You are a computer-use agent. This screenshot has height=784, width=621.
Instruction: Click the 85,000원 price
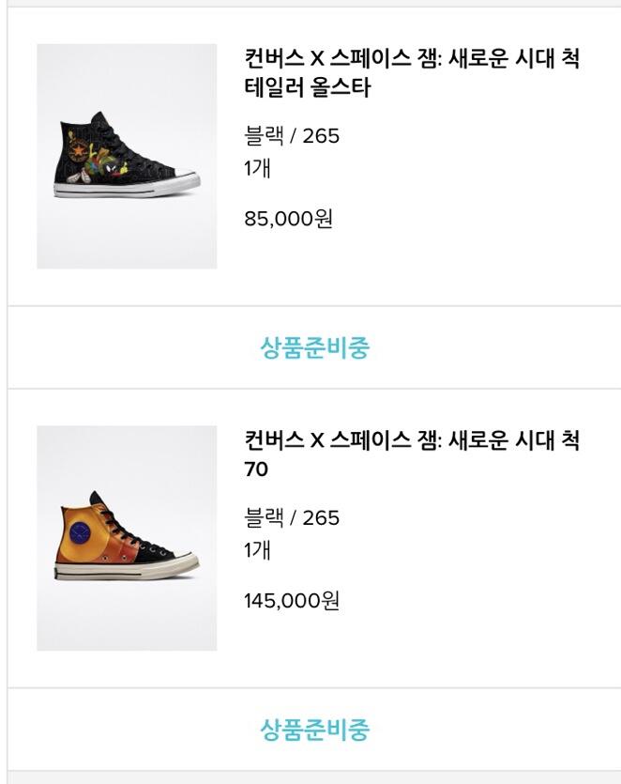(288, 220)
